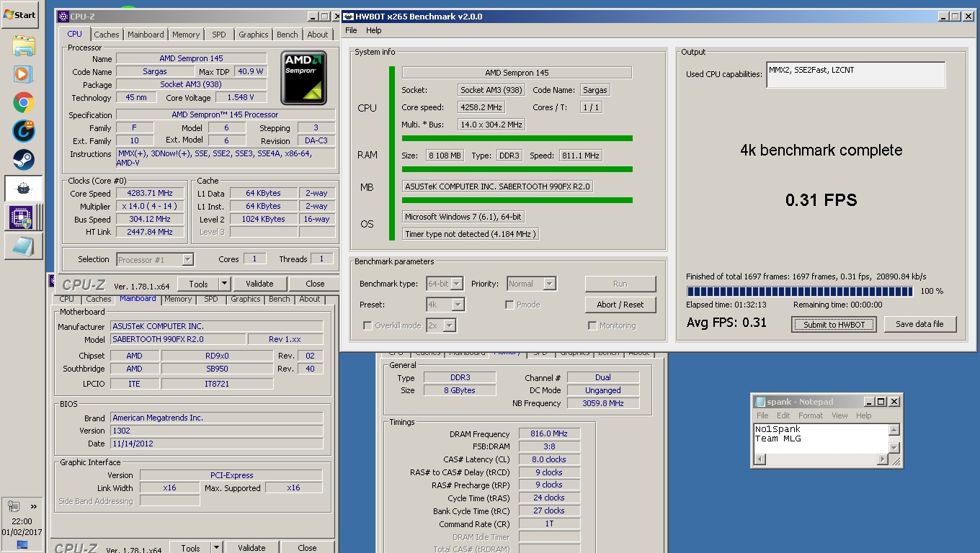Click the CPU-Z title bar icon

63,16
